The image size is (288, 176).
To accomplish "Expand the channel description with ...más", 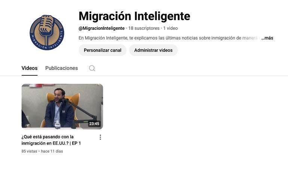I will tap(267, 38).
